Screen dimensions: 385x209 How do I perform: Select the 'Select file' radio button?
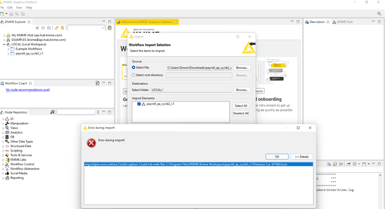tap(133, 67)
